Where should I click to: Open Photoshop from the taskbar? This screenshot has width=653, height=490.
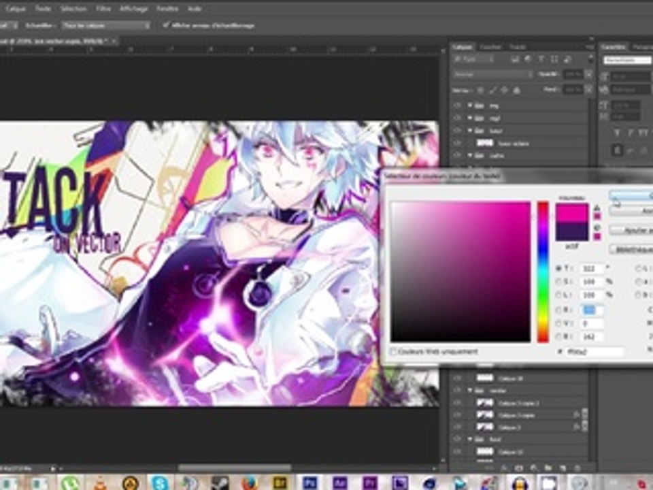click(309, 482)
